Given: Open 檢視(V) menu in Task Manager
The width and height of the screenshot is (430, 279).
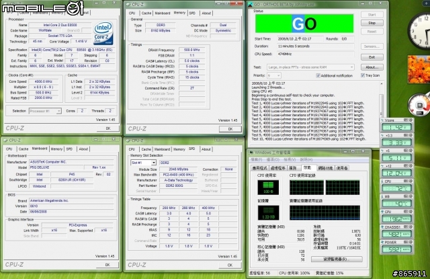Looking at the screenshot, I should 290,159.
